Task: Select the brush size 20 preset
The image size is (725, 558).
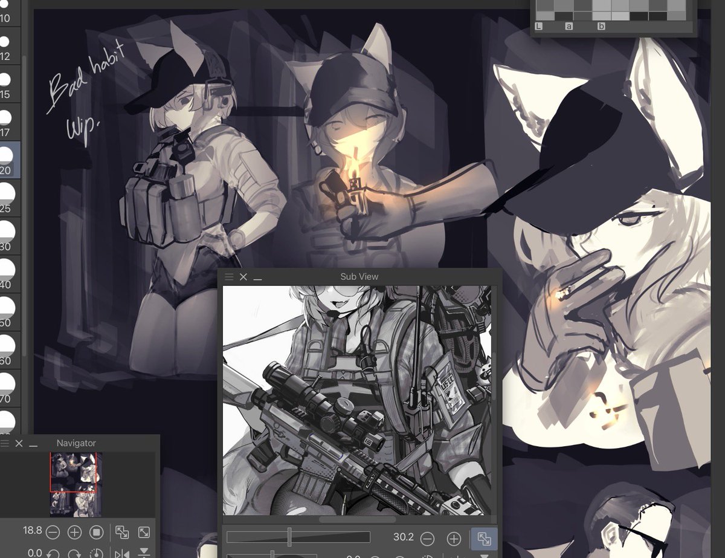Action: tap(9, 160)
